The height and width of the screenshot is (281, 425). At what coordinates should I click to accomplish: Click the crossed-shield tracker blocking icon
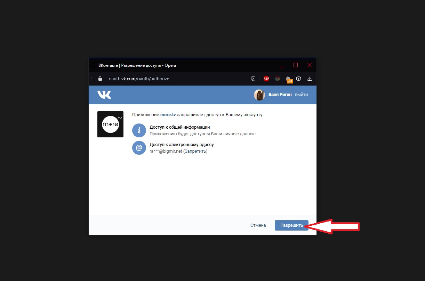click(253, 79)
